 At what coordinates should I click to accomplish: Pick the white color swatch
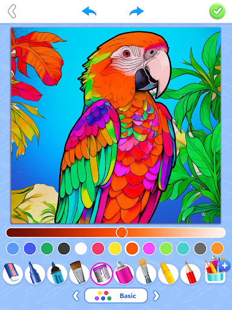(81, 248)
